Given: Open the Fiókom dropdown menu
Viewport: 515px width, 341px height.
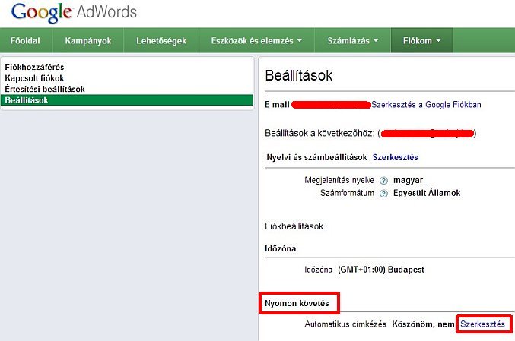Looking at the screenshot, I should (421, 40).
